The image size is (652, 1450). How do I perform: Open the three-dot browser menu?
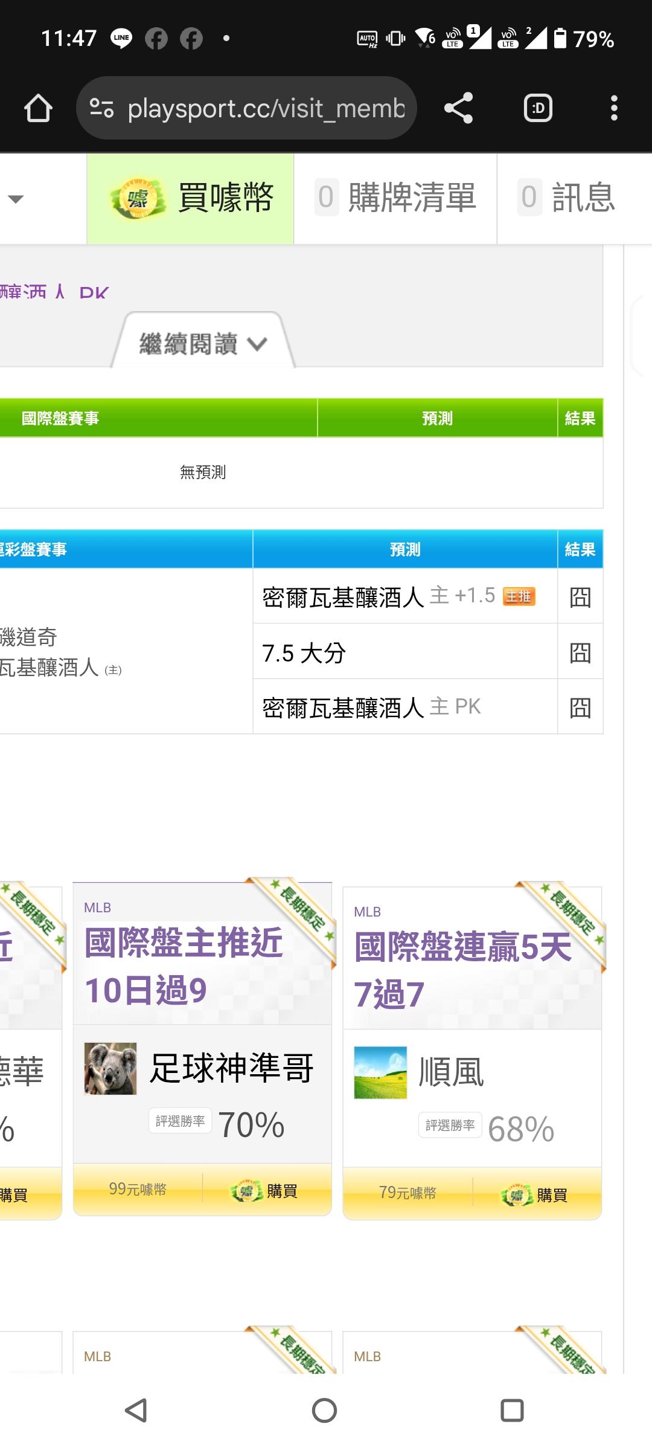coord(614,109)
